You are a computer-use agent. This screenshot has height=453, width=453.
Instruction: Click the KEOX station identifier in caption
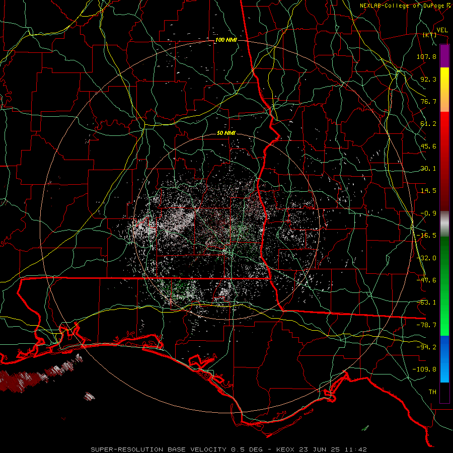tap(285, 449)
